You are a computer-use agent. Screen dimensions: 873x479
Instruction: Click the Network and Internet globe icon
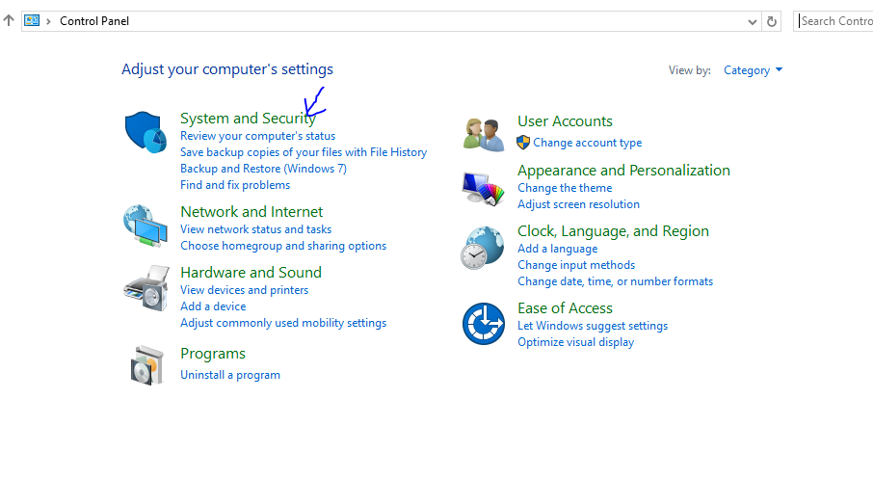145,226
